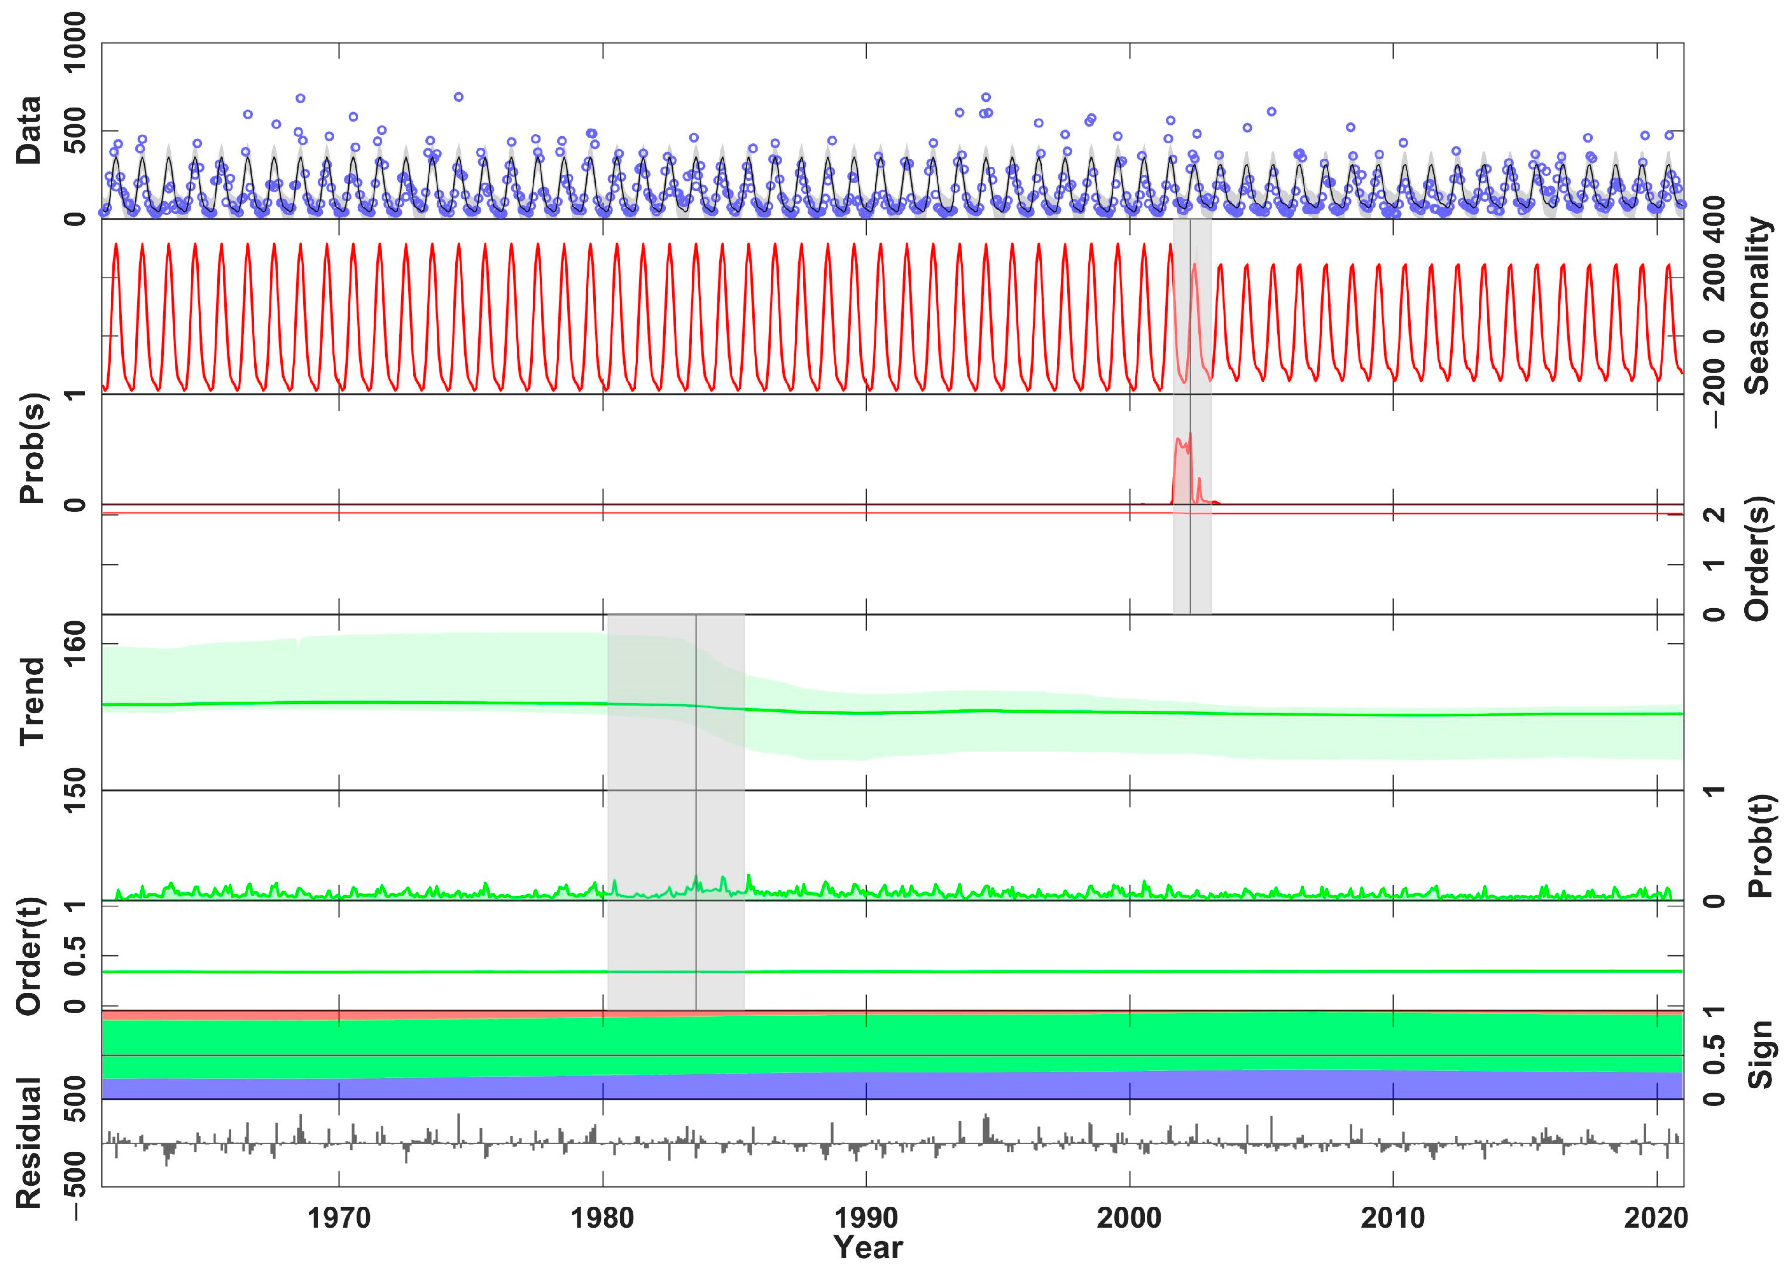This screenshot has height=1271, width=1789.
Task: Click the 2000 tick label on the x-axis
Action: pyautogui.click(x=1130, y=1218)
